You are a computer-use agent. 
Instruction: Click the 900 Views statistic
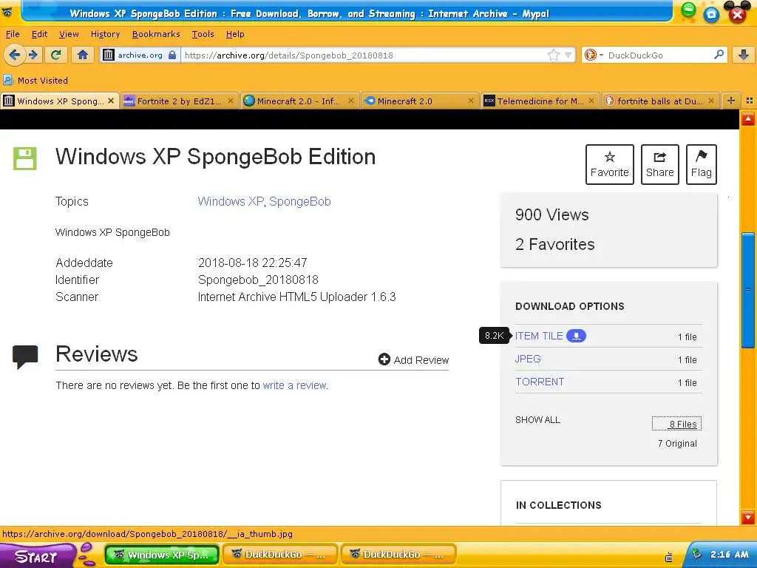[x=551, y=214]
